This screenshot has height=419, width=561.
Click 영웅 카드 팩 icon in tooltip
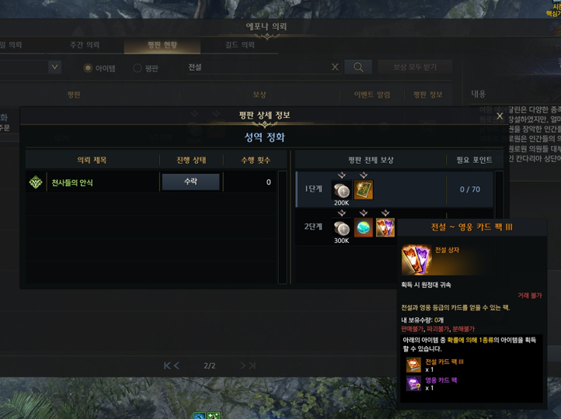(x=413, y=383)
